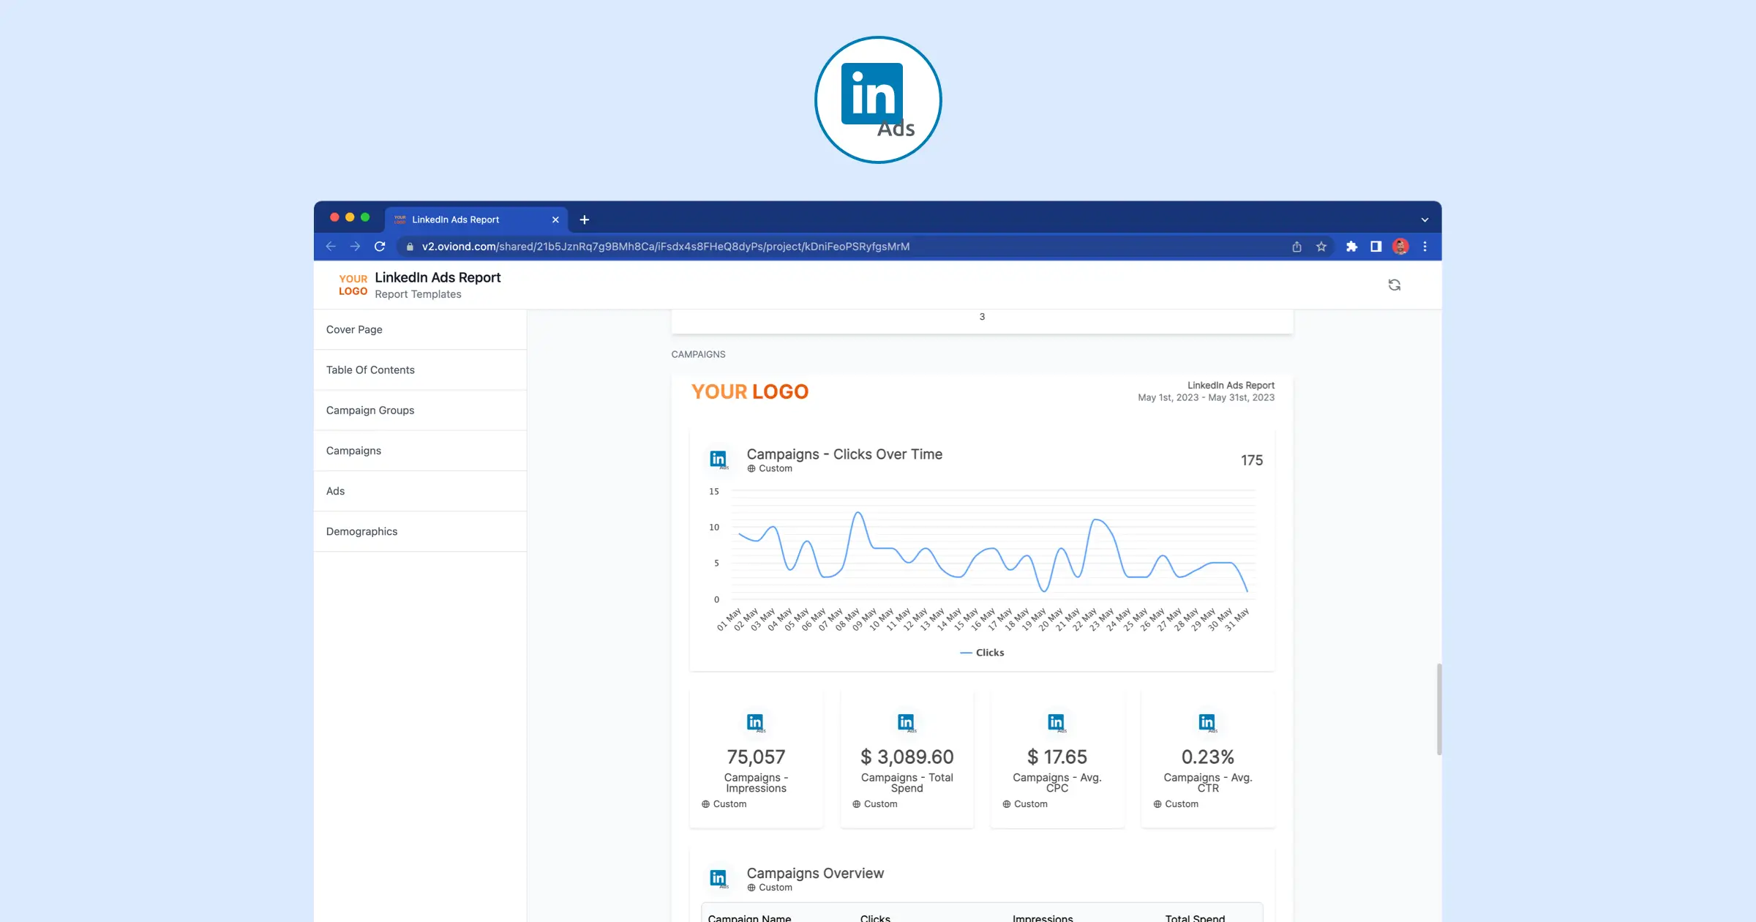This screenshot has height=922, width=1756.
Task: Click the browser forward arrow
Action: click(355, 247)
